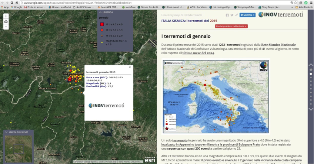Reload the page with the refresh icon
The height and width of the screenshot is (164, 314).
click(x=12, y=3)
